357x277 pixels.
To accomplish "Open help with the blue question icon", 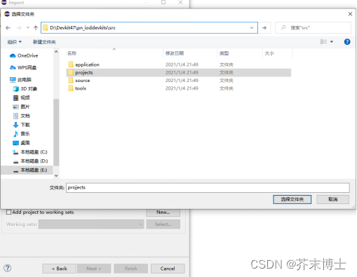I will tap(347, 42).
